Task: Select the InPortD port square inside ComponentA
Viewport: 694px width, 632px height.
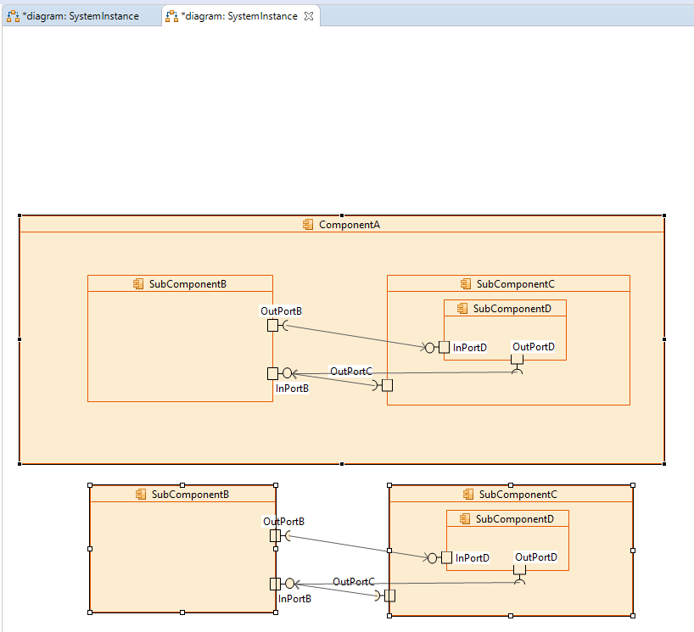Action: pos(444,347)
